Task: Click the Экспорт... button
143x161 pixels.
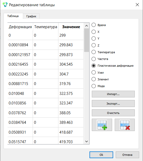Action: coord(113,103)
